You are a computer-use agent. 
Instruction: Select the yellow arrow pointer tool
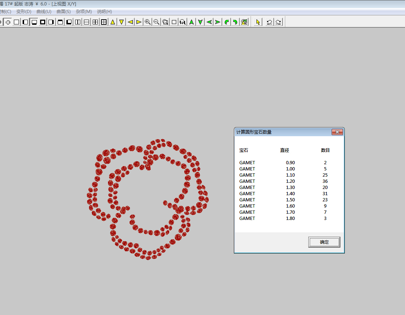click(x=258, y=22)
